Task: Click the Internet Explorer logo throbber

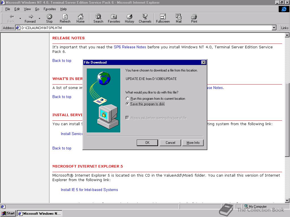Action: [x=284, y=9]
